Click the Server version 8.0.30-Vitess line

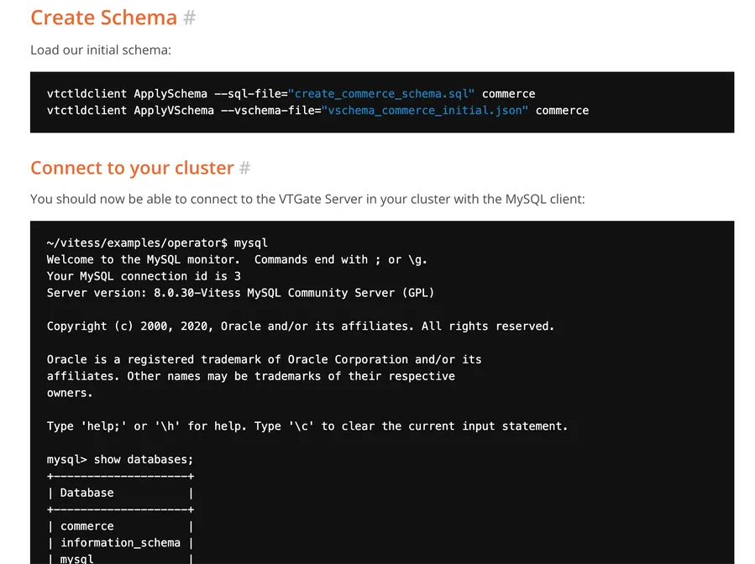(x=240, y=293)
